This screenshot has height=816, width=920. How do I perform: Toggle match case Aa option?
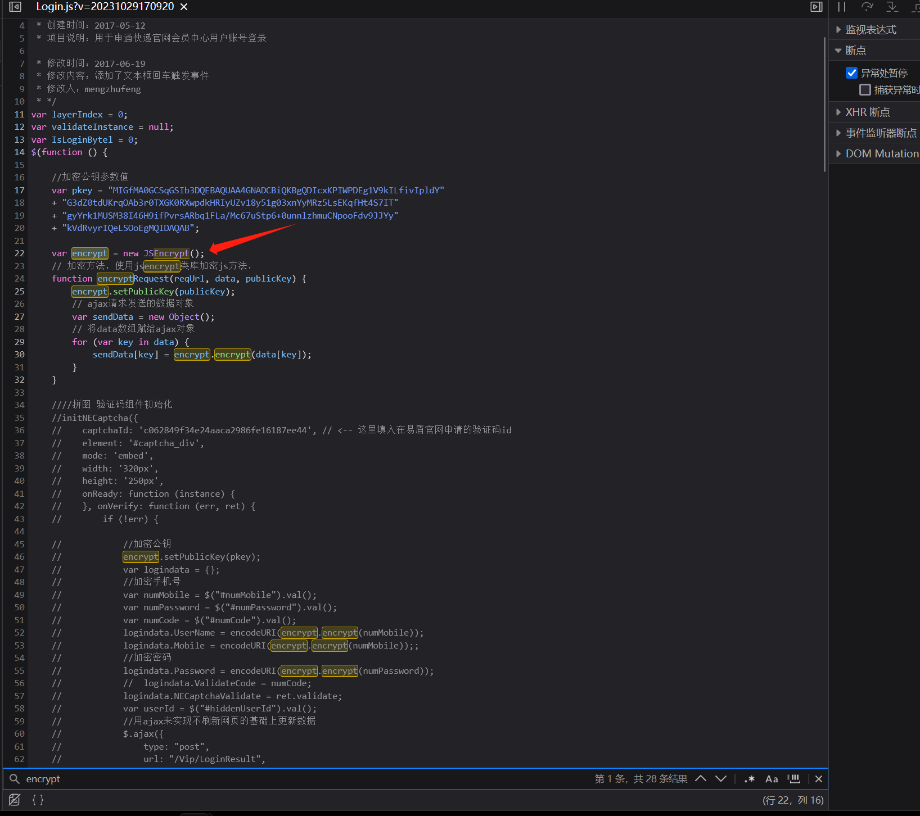coord(772,779)
